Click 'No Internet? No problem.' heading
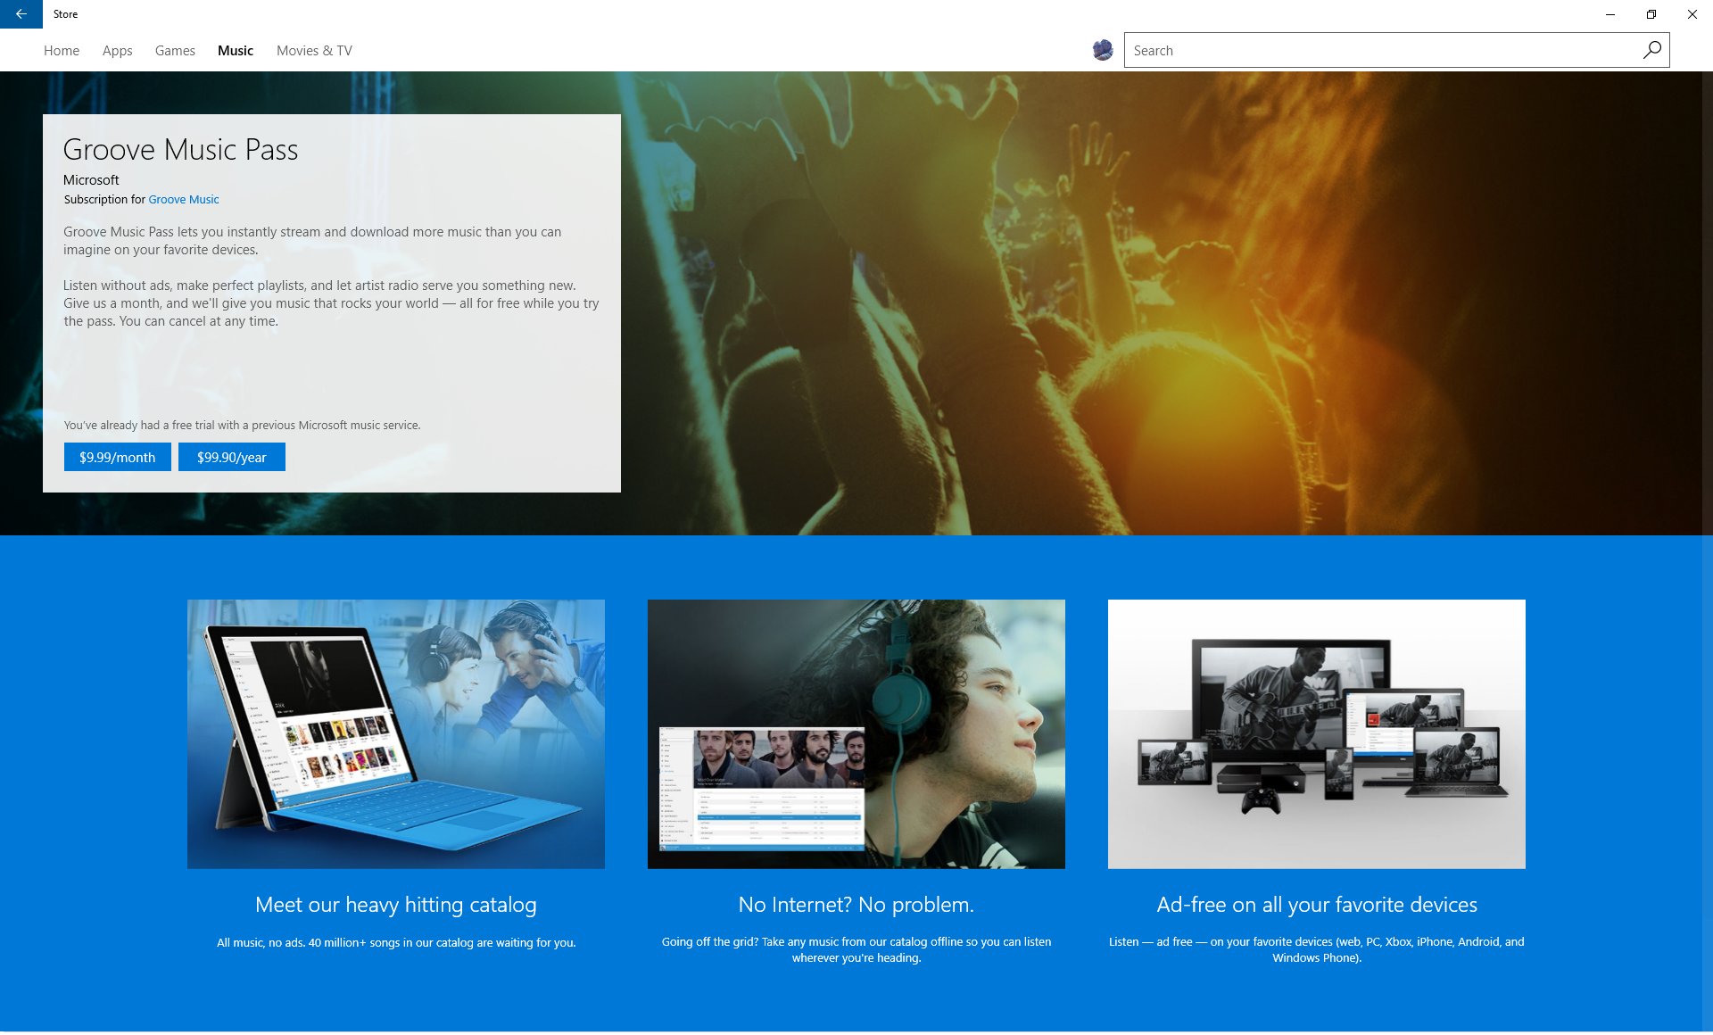This screenshot has height=1035, width=1713. (x=856, y=905)
